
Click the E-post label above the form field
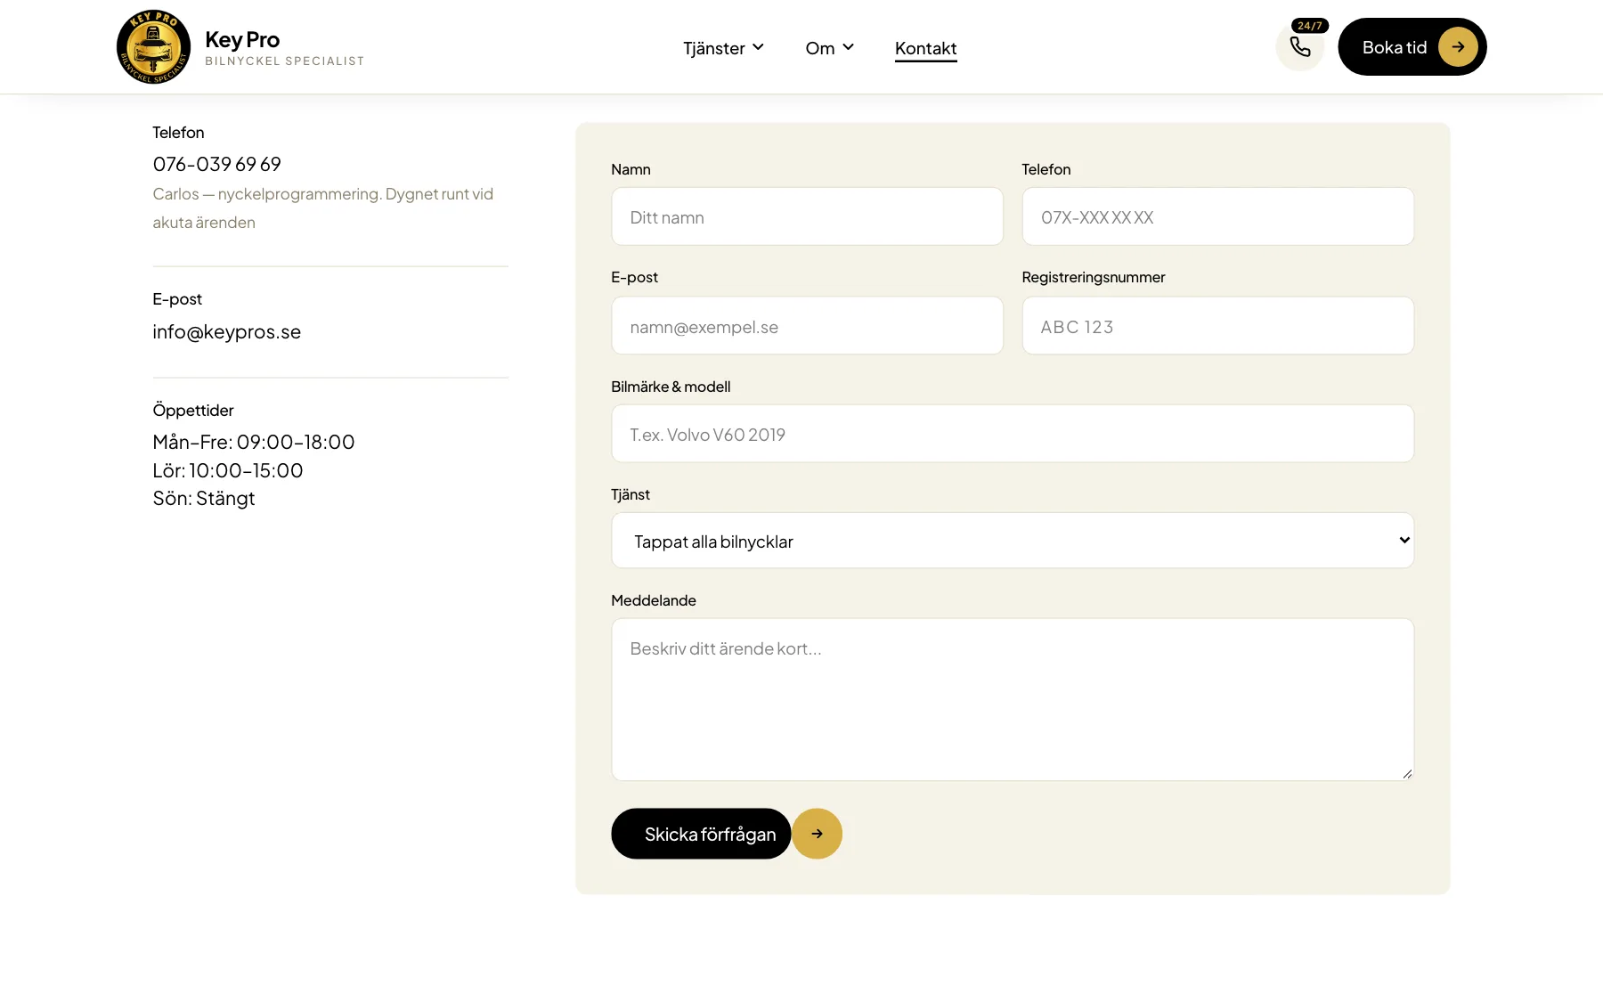634,277
